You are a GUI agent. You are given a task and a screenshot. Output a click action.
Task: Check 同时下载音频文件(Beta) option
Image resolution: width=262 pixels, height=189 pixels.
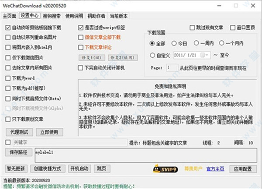(x=8, y=98)
